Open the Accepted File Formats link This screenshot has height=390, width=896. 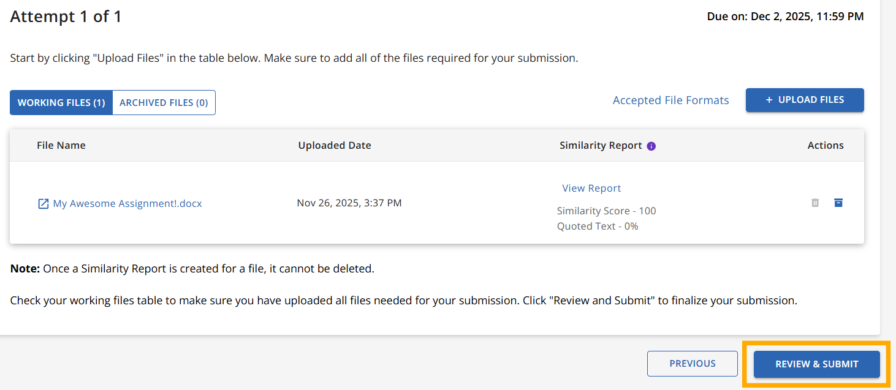click(x=670, y=100)
